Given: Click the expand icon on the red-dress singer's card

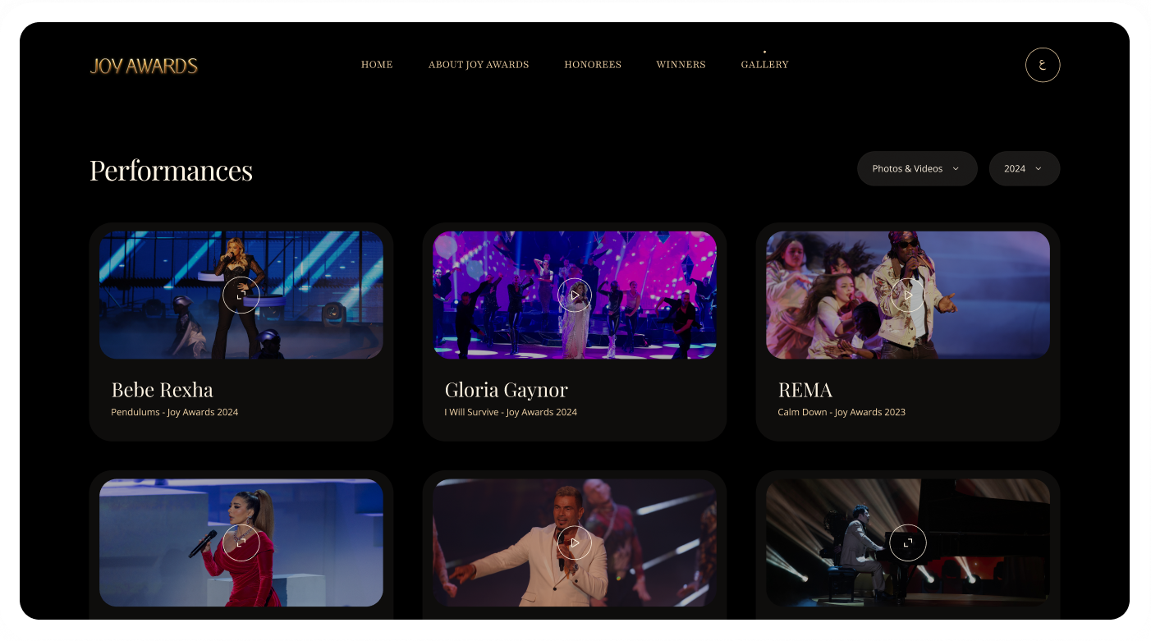Looking at the screenshot, I should tap(241, 543).
